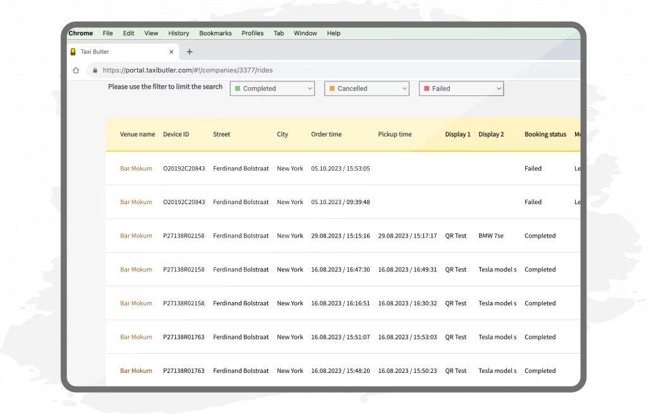Sort by Venue name column header
The width and height of the screenshot is (647, 414).
pyautogui.click(x=137, y=134)
